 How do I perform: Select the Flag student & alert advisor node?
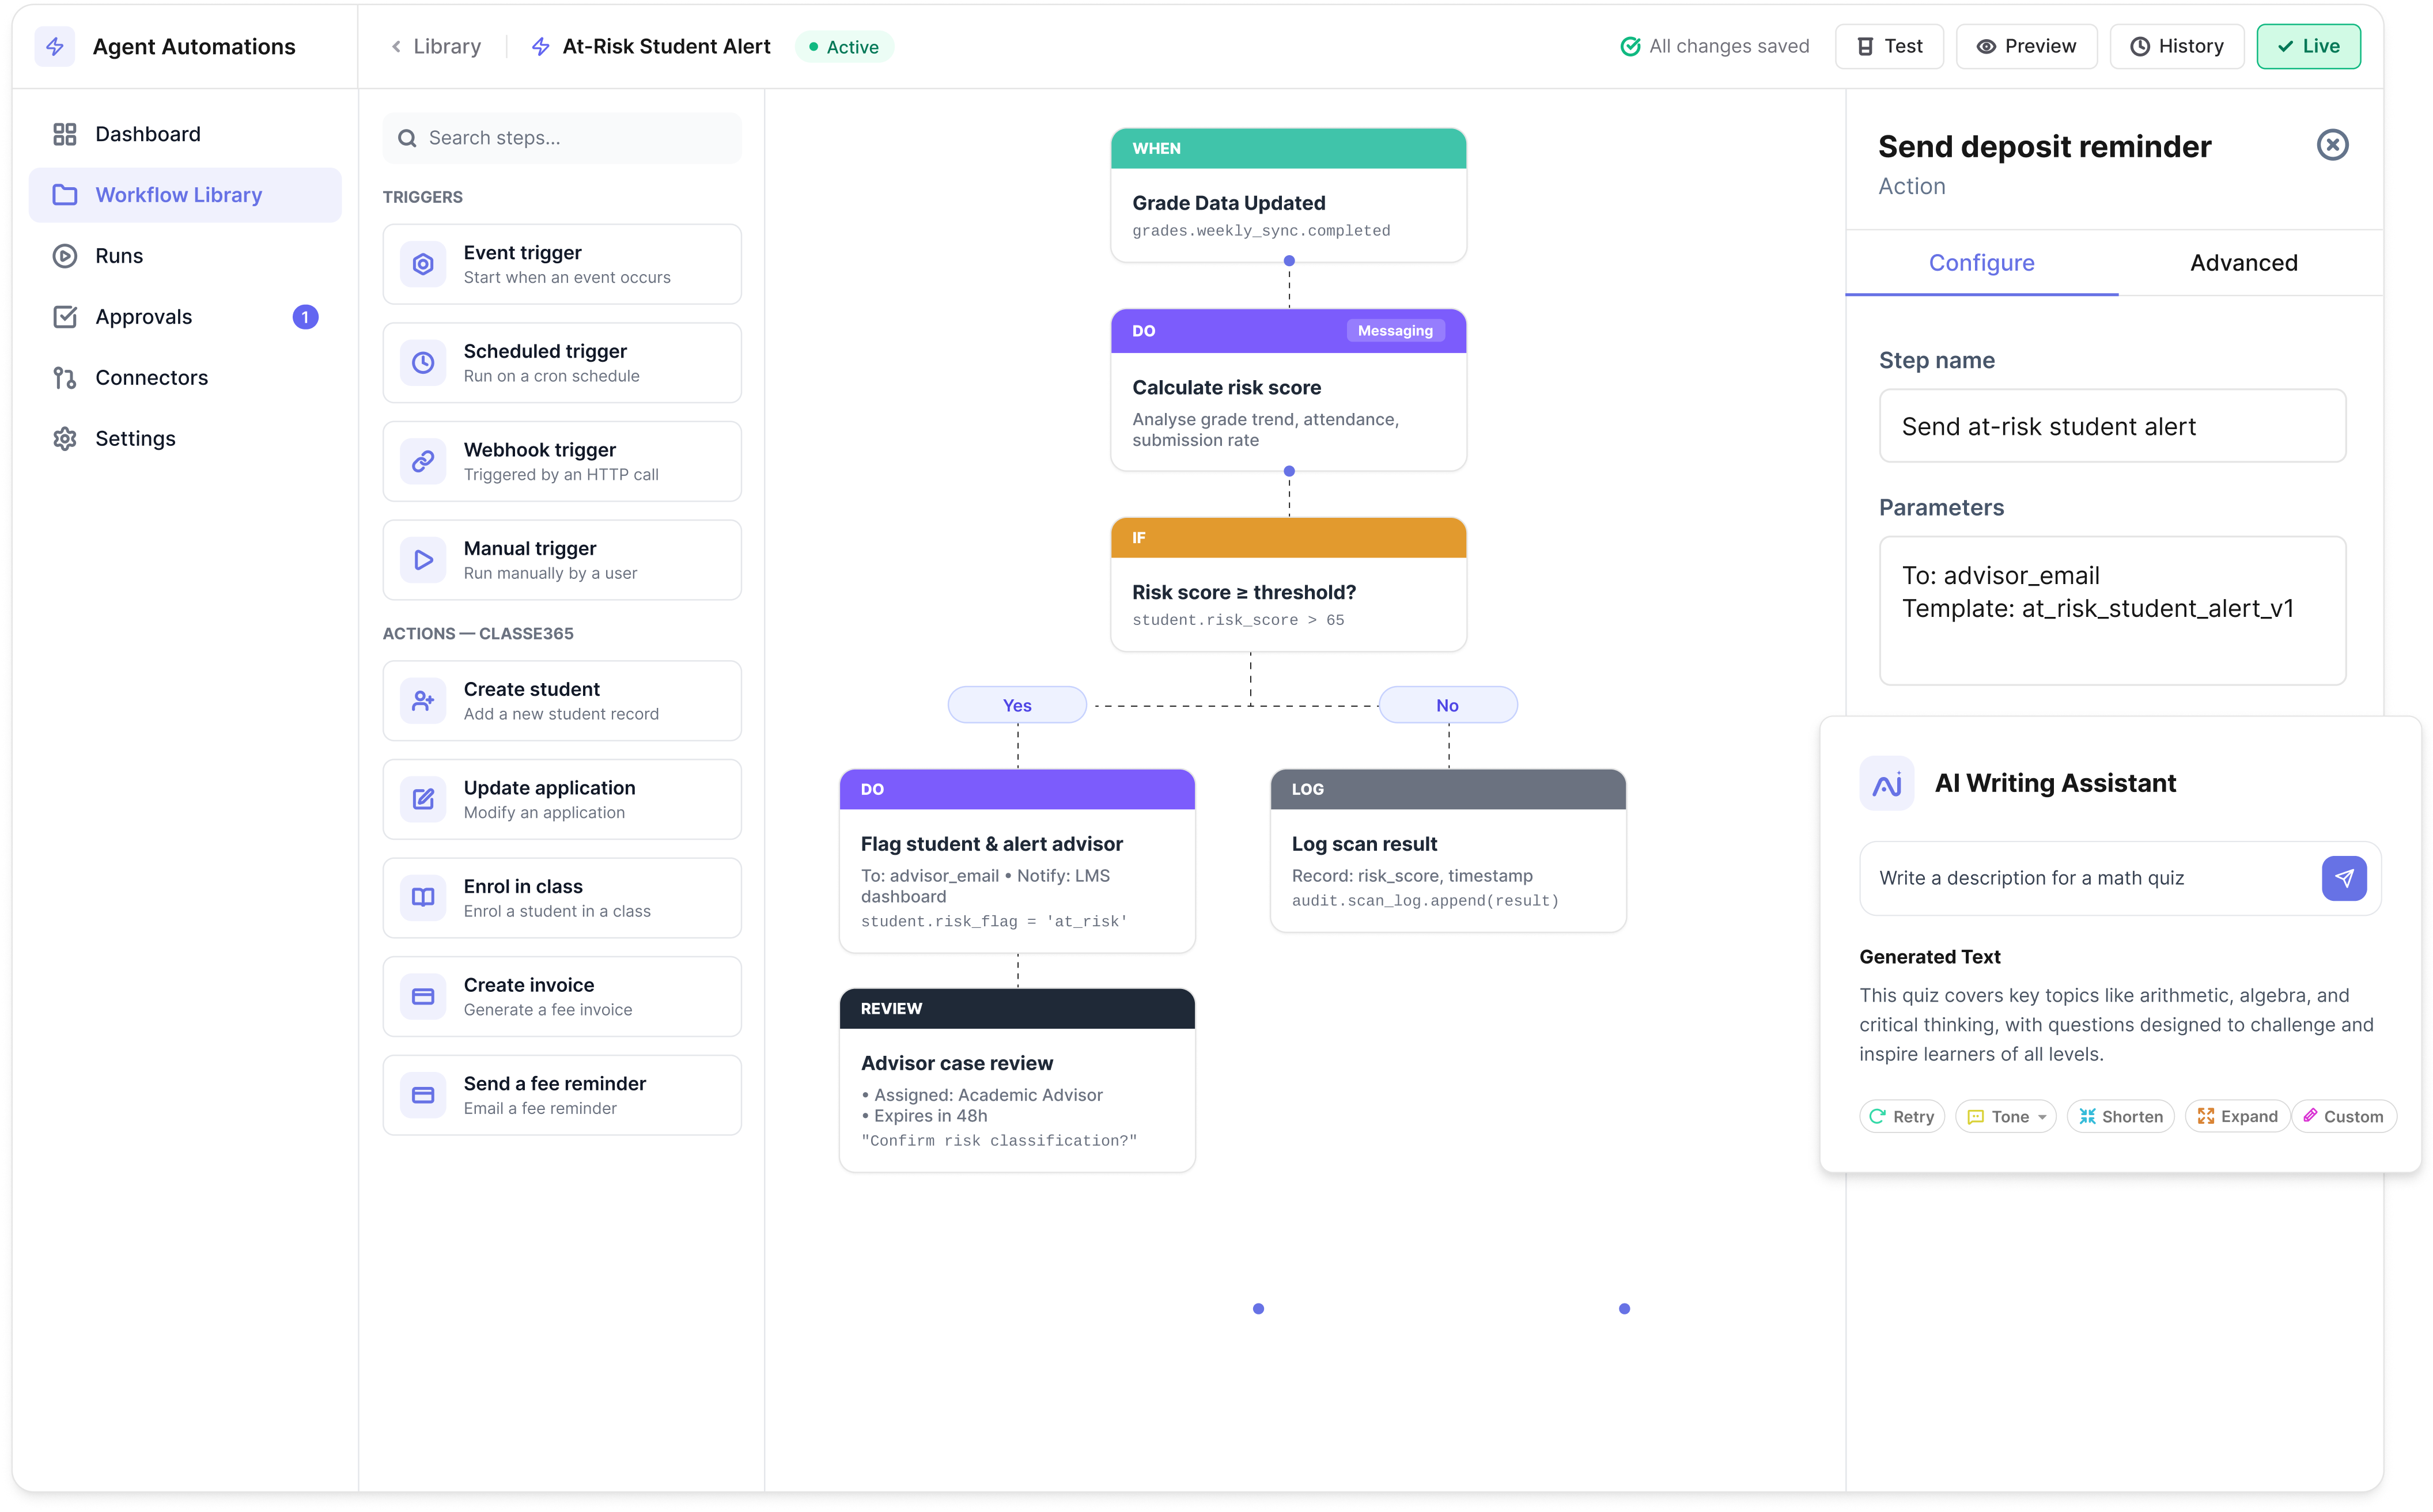click(1017, 861)
